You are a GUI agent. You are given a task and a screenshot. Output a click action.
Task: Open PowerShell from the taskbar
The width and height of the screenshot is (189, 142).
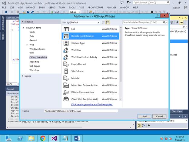(x=20, y=138)
